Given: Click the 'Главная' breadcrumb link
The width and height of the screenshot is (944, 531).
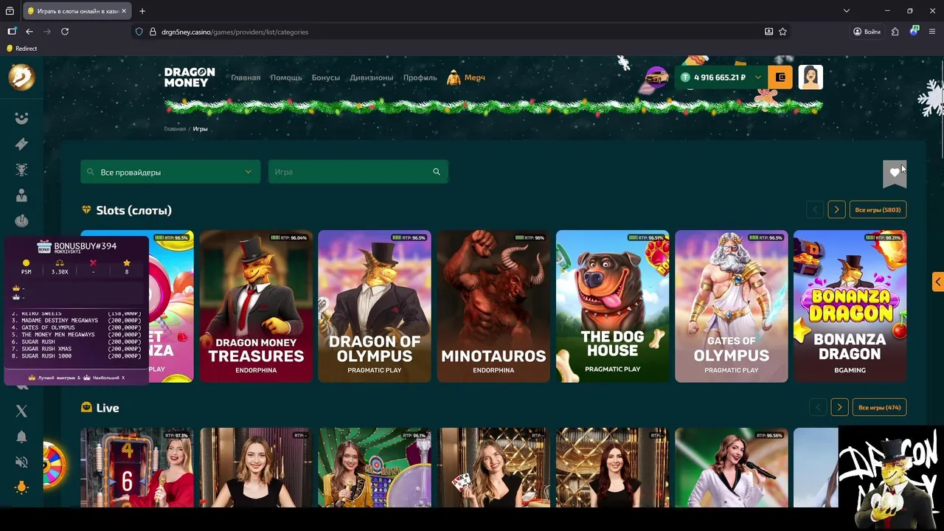Looking at the screenshot, I should pos(175,128).
